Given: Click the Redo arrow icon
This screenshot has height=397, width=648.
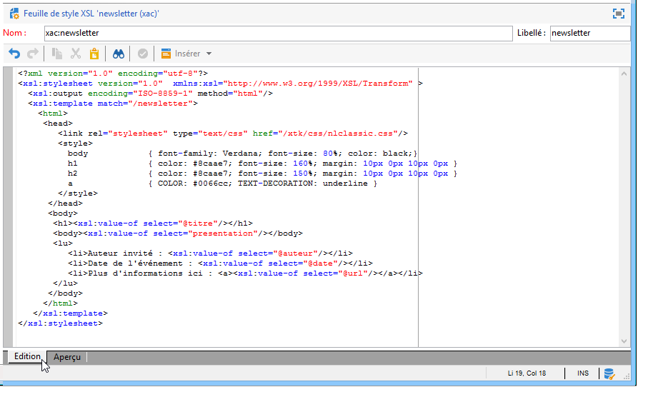Looking at the screenshot, I should (x=33, y=54).
